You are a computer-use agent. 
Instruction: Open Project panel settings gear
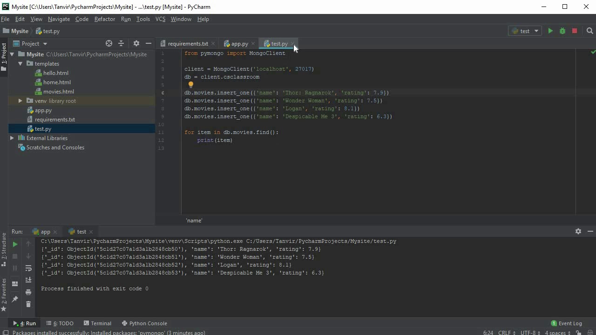[136, 43]
